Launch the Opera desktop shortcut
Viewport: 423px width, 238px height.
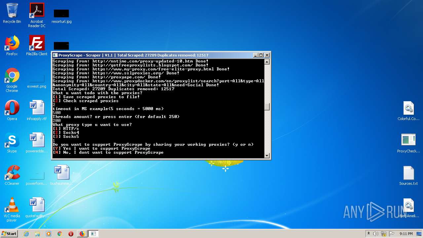12,110
